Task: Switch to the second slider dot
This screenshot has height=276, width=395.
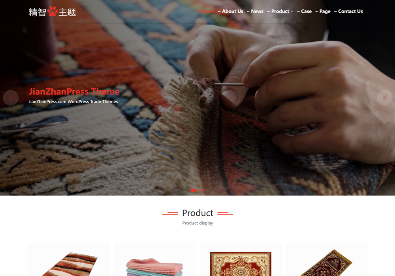Action: coord(200,190)
